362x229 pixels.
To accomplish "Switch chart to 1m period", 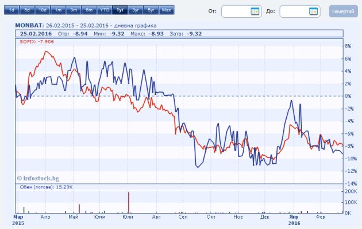I will click(x=58, y=10).
